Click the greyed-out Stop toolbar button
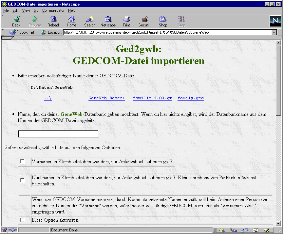 (x=181, y=22)
